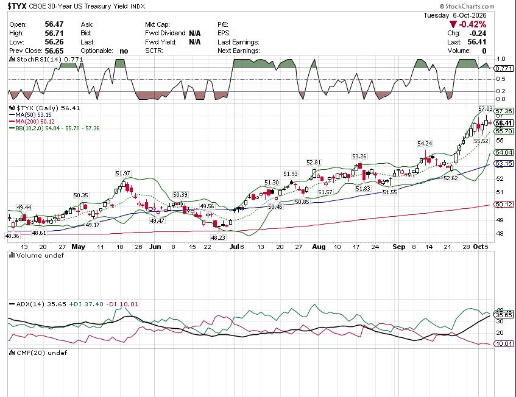Click the Sep label on the date axis

399,247
